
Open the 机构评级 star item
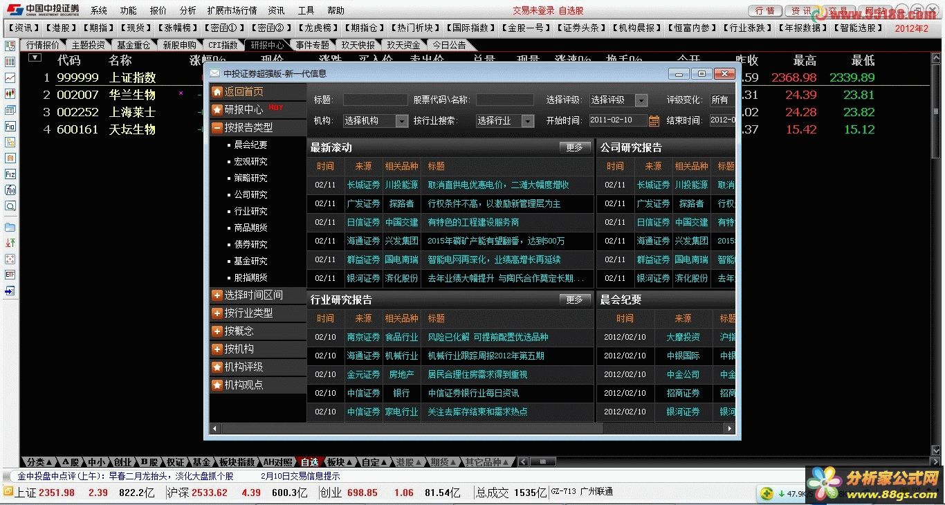click(x=257, y=367)
